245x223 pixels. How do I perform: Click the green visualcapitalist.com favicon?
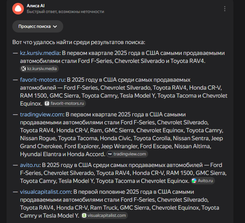click(84, 215)
